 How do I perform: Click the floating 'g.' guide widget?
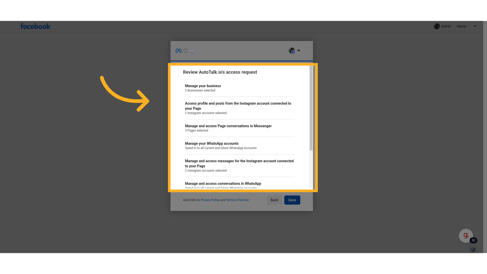click(466, 236)
